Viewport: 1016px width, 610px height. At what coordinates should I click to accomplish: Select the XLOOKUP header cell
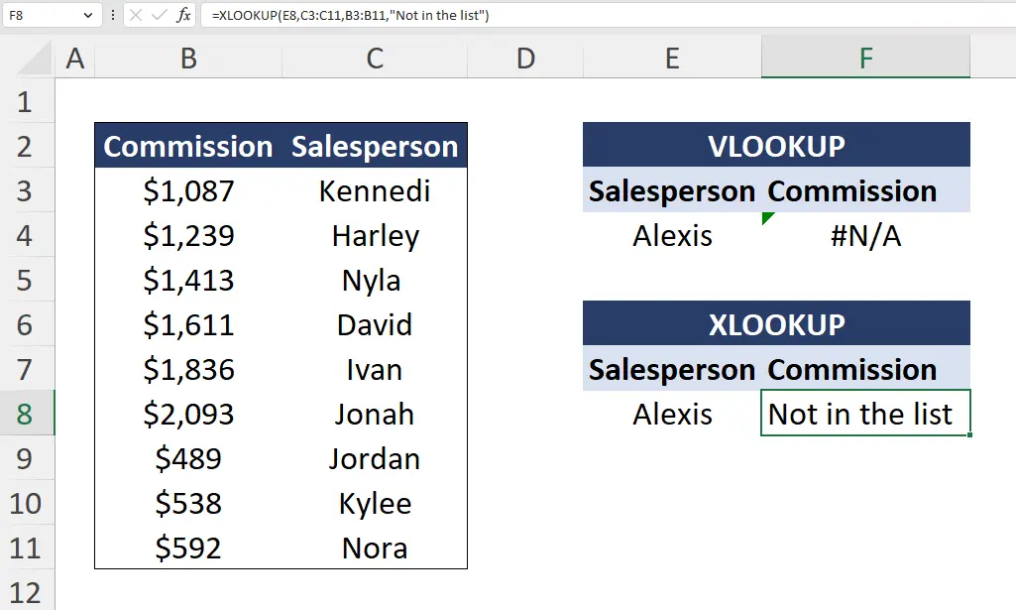pos(776,323)
